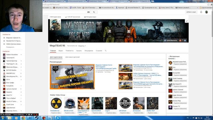This screenshot has height=120, width=213.
Task: Select 'This is Stalker!' in subscriptions list
Action: 11,98
